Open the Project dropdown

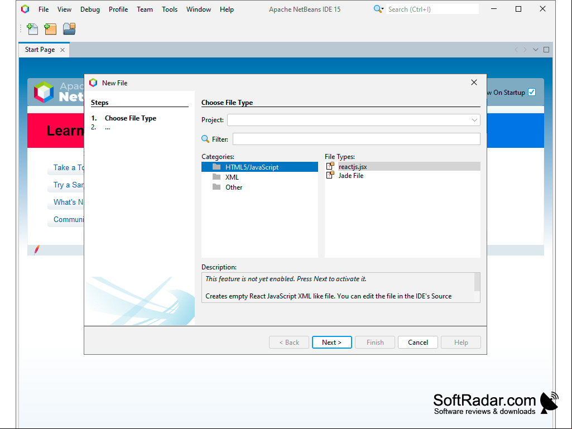474,120
